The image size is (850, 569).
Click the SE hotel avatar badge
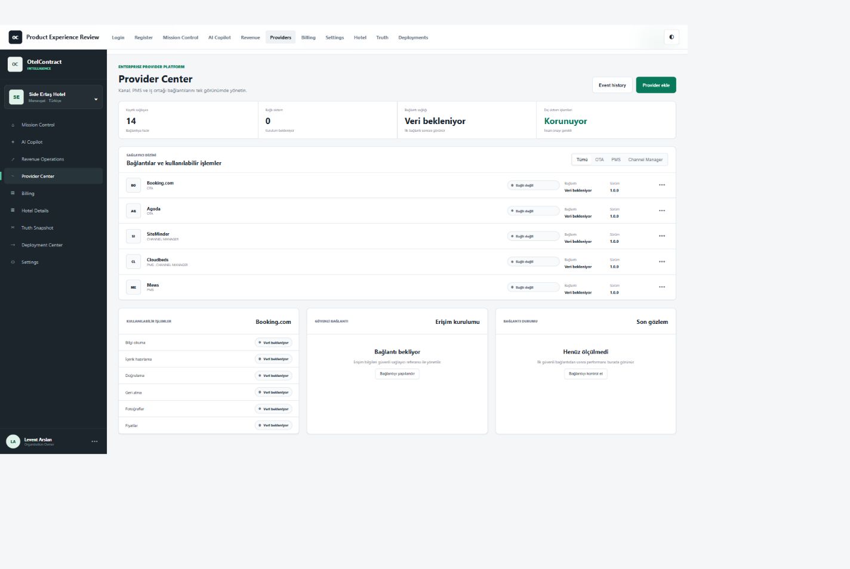tap(17, 97)
